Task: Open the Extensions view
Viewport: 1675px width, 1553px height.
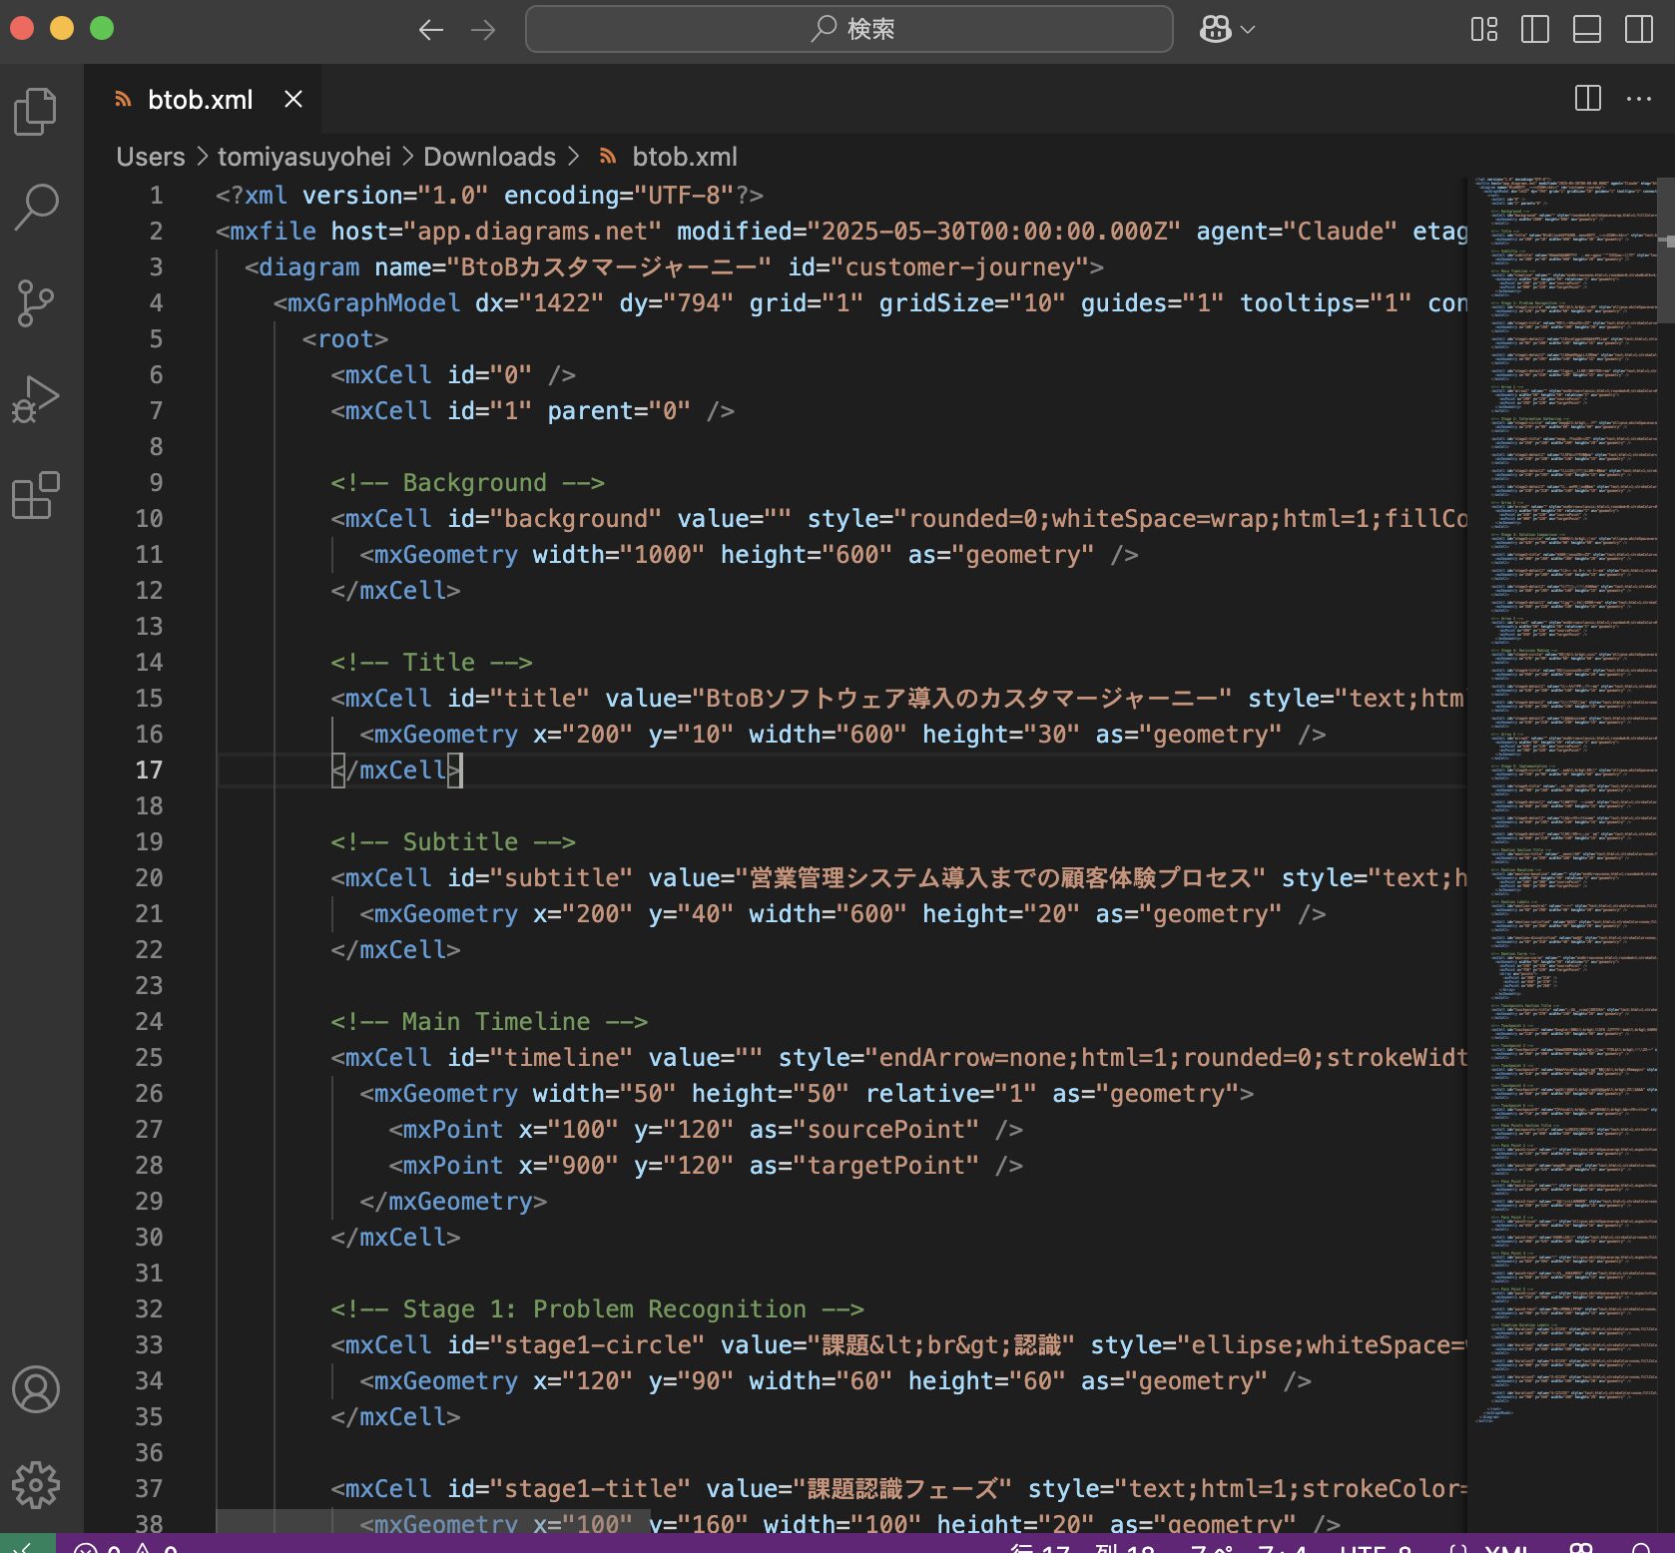Action: click(x=36, y=495)
